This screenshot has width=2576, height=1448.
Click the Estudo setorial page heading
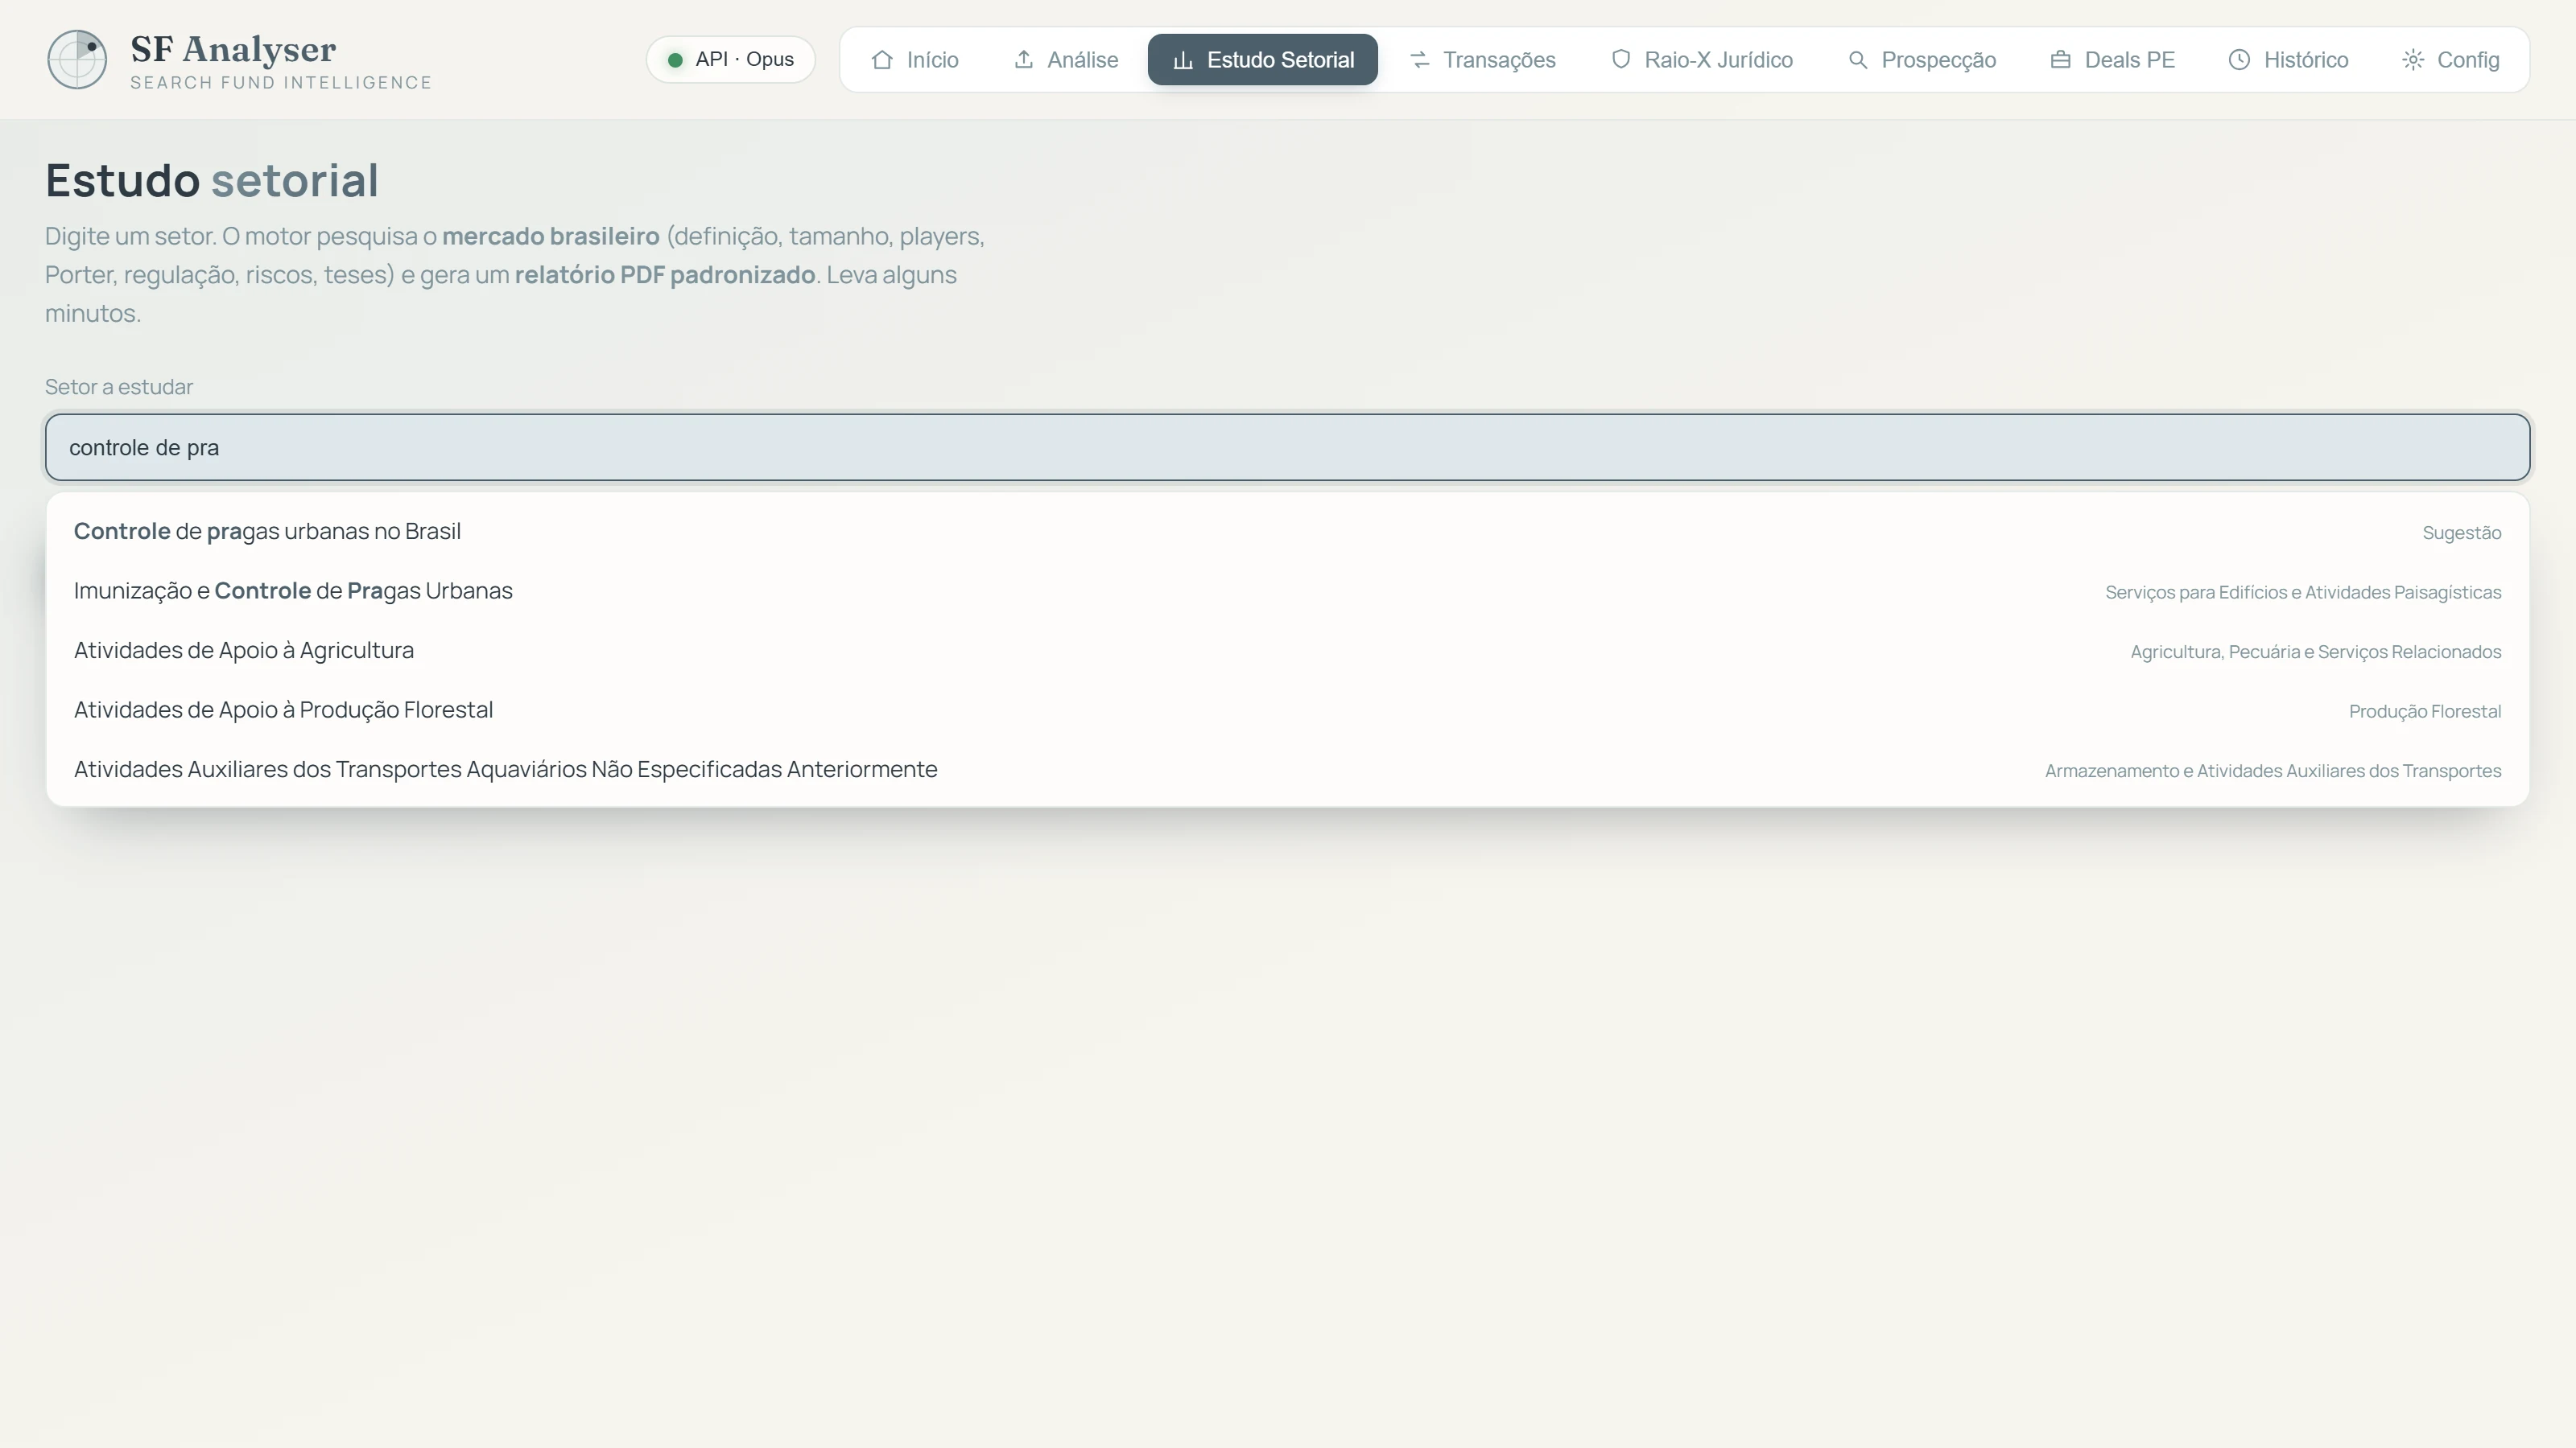click(212, 181)
